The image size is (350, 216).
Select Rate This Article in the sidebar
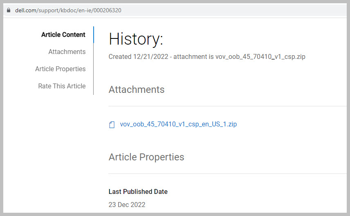pos(62,86)
